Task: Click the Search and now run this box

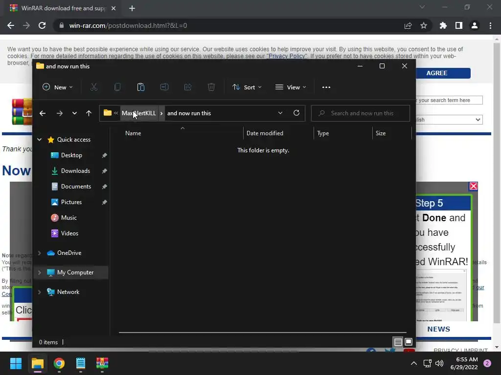Action: (361, 113)
